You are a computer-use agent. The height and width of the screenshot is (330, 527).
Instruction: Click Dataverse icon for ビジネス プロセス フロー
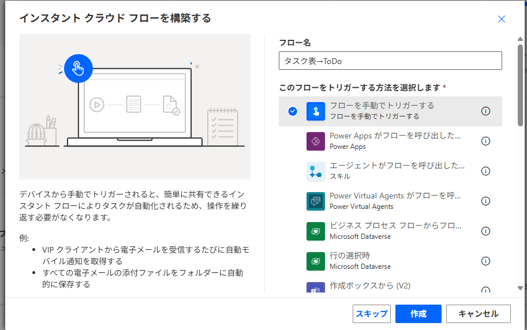pyautogui.click(x=316, y=231)
